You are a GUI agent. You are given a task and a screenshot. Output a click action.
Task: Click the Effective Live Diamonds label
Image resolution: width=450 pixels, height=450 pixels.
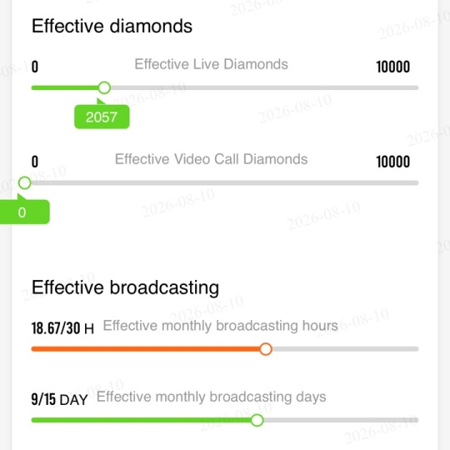(211, 64)
